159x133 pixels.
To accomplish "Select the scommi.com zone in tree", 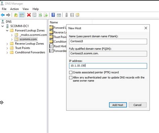I will pos(28,39).
